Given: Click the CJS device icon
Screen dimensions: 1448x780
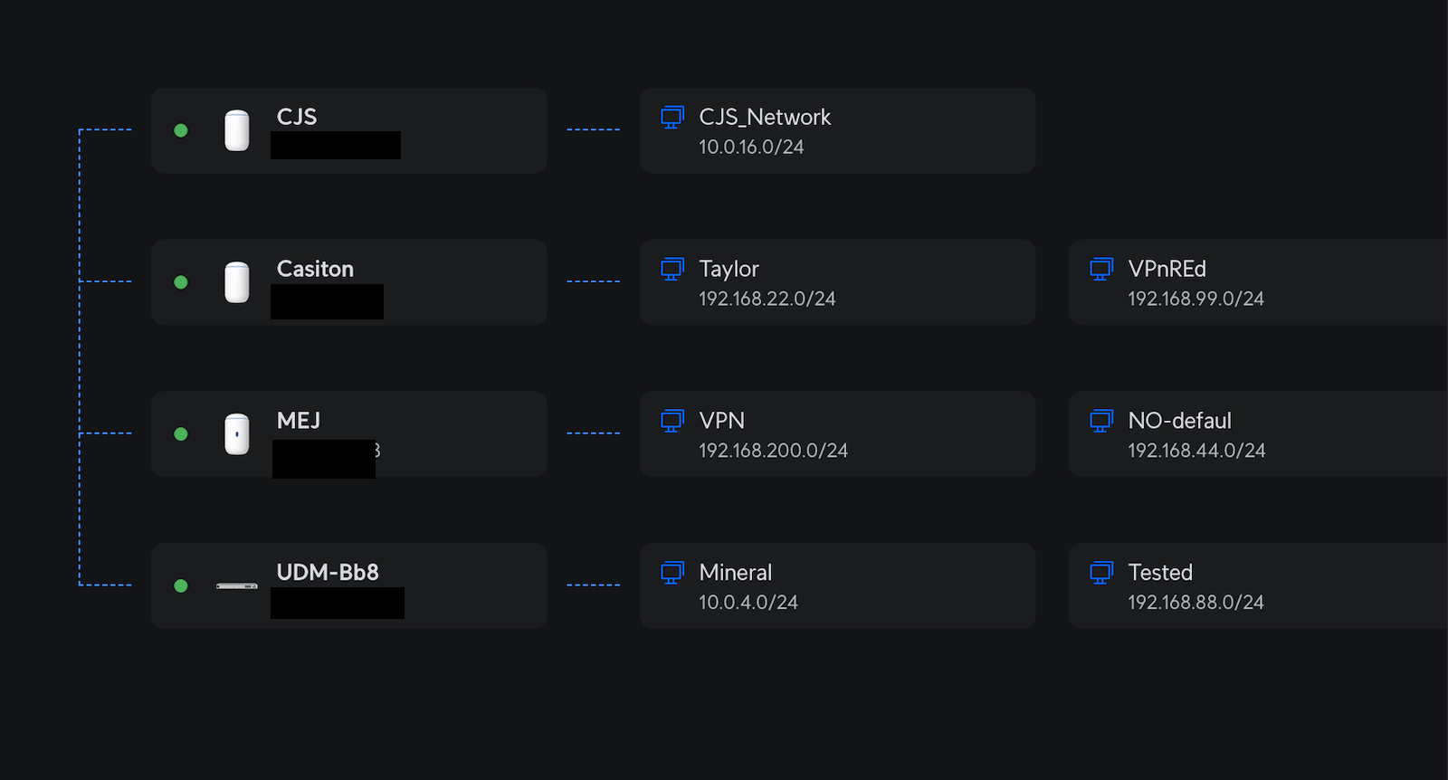Looking at the screenshot, I should coord(237,130).
